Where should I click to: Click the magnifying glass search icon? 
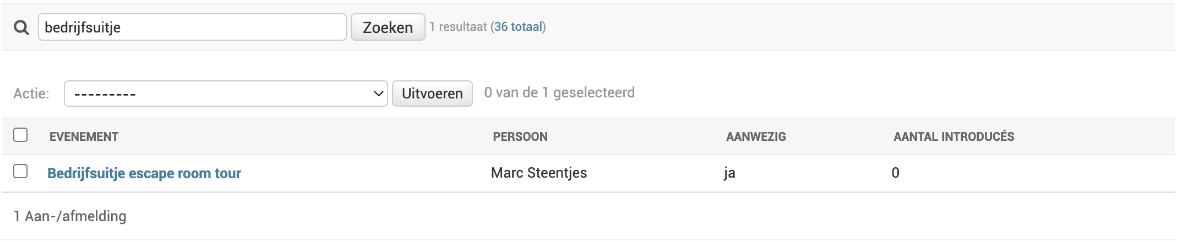coord(21,28)
